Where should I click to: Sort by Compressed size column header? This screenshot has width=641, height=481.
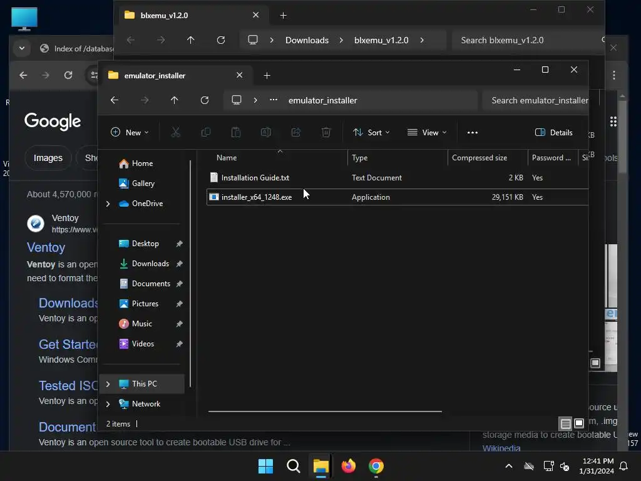click(x=479, y=157)
